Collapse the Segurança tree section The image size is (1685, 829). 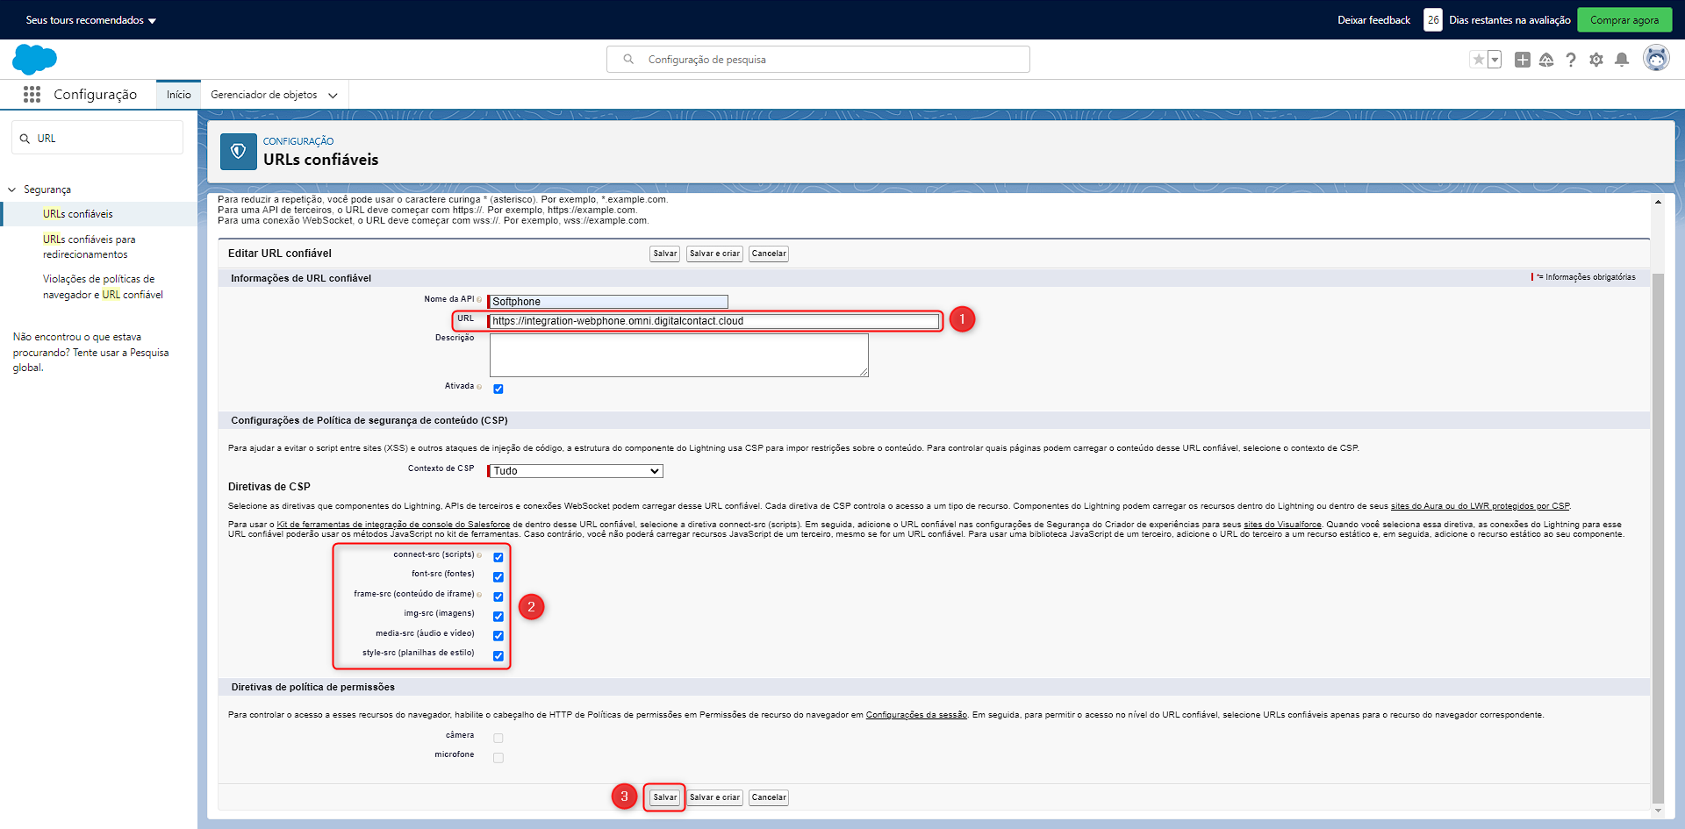click(12, 189)
